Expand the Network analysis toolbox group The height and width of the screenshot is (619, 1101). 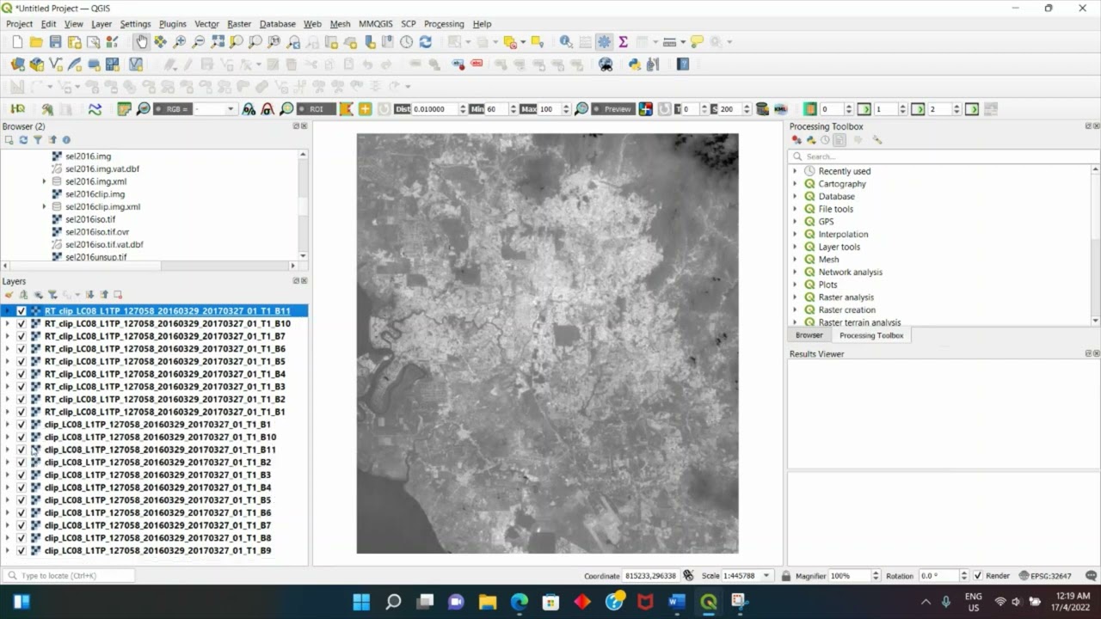click(795, 272)
